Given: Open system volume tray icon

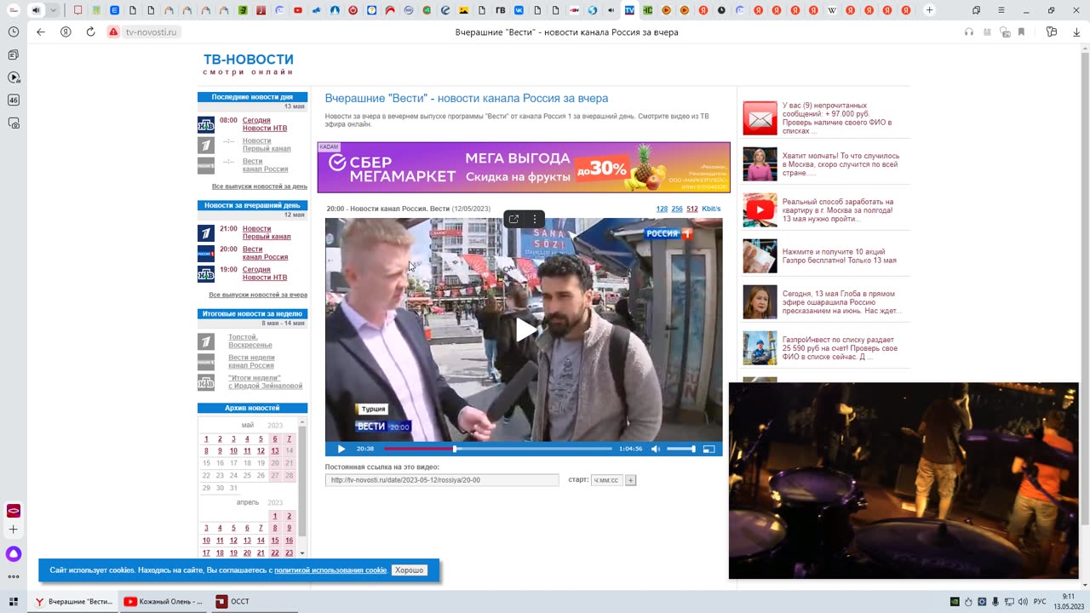Looking at the screenshot, I should (x=1023, y=602).
